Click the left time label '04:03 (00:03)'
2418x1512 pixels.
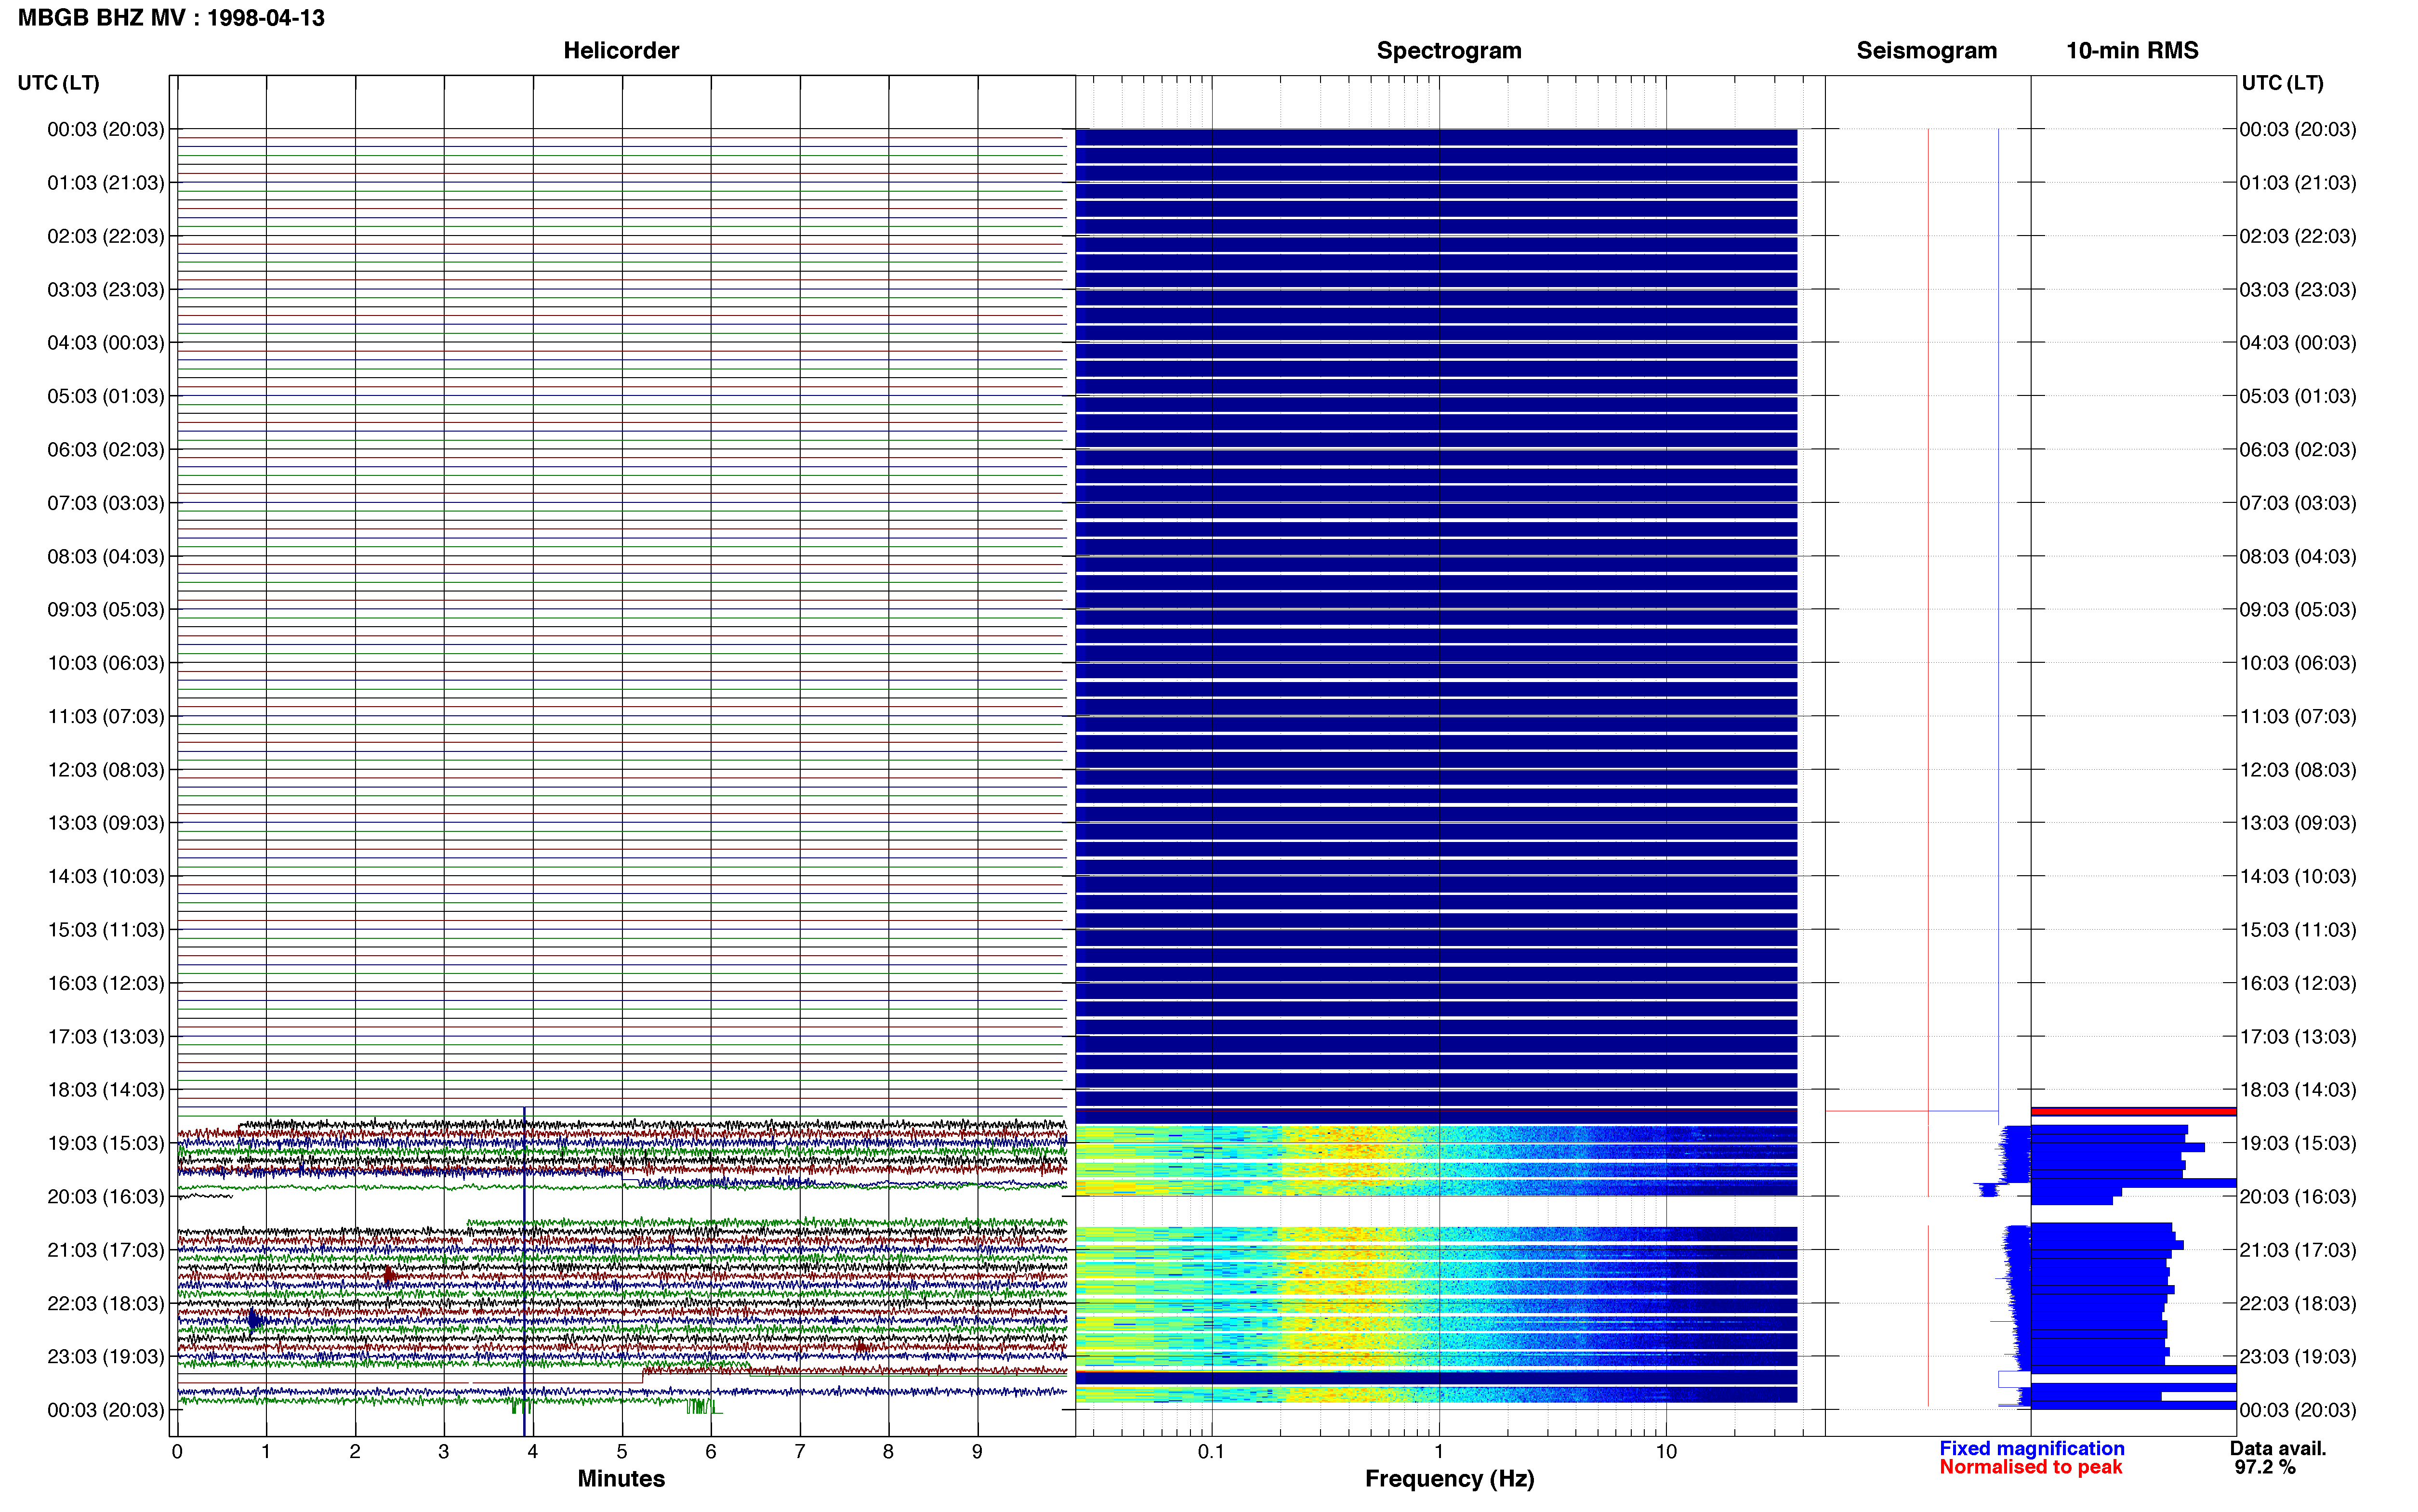coord(106,343)
